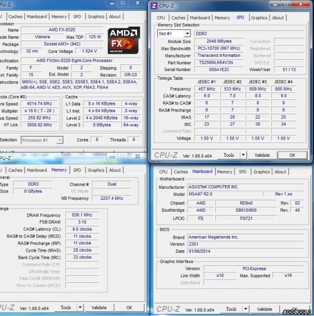Select Memory tab in the DRAM timings window
The width and height of the screenshot is (314, 316).
[59, 170]
